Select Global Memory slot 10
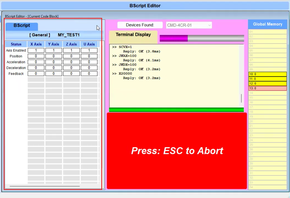The width and height of the screenshot is (290, 198). (x=268, y=74)
